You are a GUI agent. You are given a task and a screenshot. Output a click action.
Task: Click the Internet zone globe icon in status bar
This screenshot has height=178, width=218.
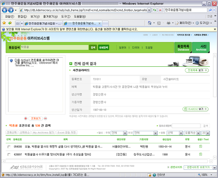(154, 175)
